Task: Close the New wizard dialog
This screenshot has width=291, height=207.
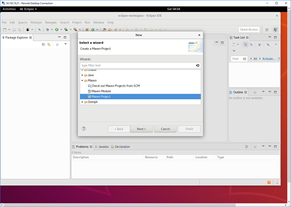Action: 199,35
